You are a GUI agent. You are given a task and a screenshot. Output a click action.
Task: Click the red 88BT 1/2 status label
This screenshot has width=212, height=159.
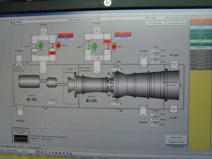[x=123, y=33]
